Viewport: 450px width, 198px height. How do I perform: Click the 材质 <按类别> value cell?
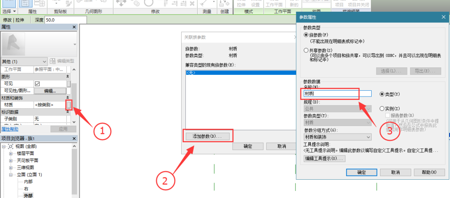click(x=50, y=105)
